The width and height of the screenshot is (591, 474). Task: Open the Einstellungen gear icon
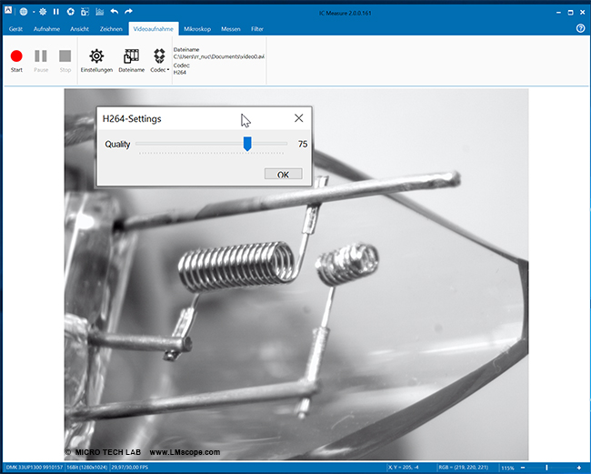(x=96, y=56)
